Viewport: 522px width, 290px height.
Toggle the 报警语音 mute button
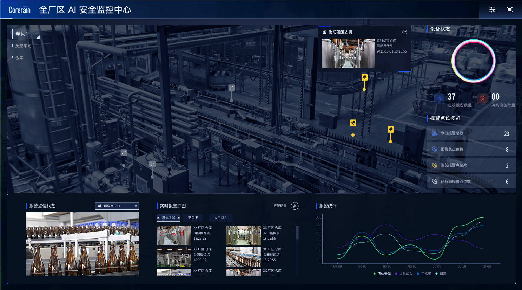[295, 206]
